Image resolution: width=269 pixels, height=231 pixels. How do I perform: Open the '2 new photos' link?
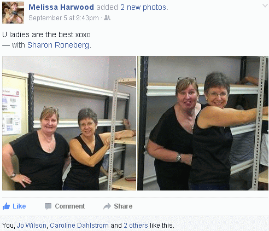[143, 7]
